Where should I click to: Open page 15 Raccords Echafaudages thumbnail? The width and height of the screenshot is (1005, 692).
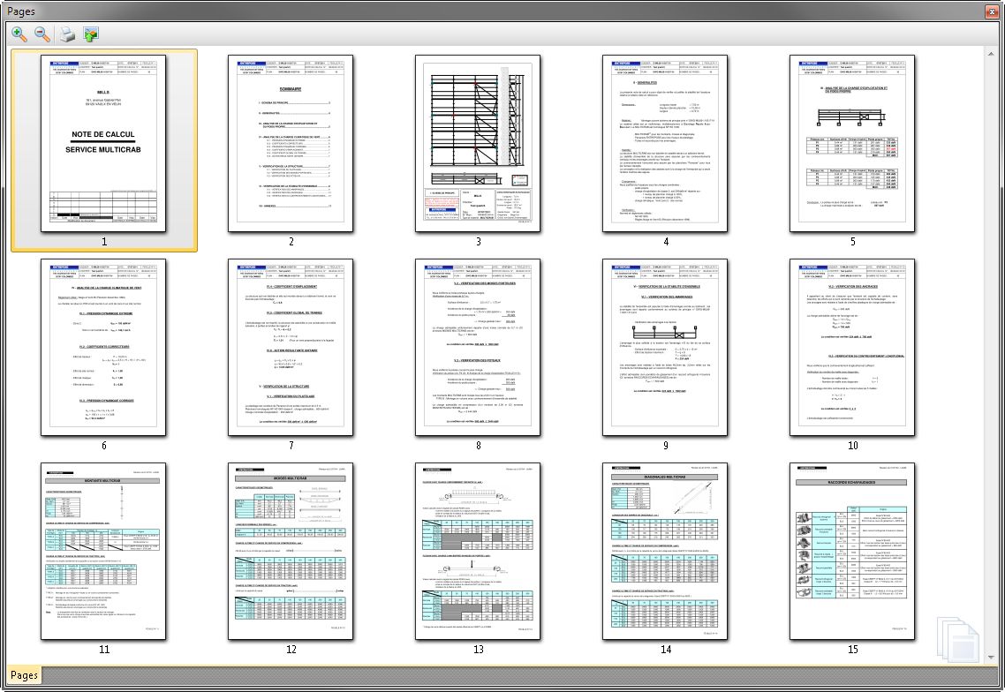coord(852,551)
